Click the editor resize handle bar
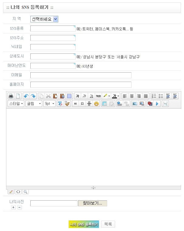Screen dimensions: 184x231 point(94,188)
